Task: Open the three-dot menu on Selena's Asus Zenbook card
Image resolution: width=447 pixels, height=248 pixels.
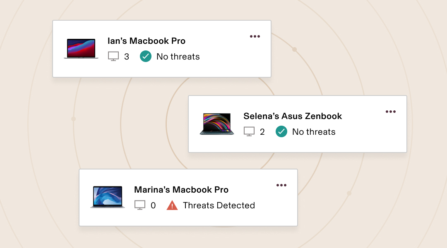Action: pos(391,112)
